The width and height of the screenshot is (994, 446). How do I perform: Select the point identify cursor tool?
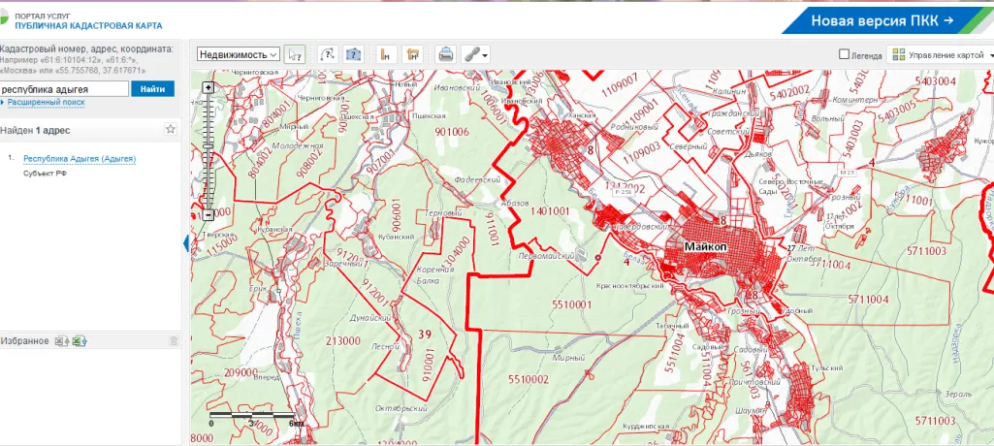(x=294, y=54)
